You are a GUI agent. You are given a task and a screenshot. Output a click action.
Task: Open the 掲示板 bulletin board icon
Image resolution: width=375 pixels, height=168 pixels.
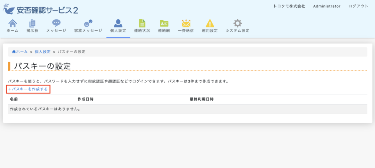click(x=32, y=23)
